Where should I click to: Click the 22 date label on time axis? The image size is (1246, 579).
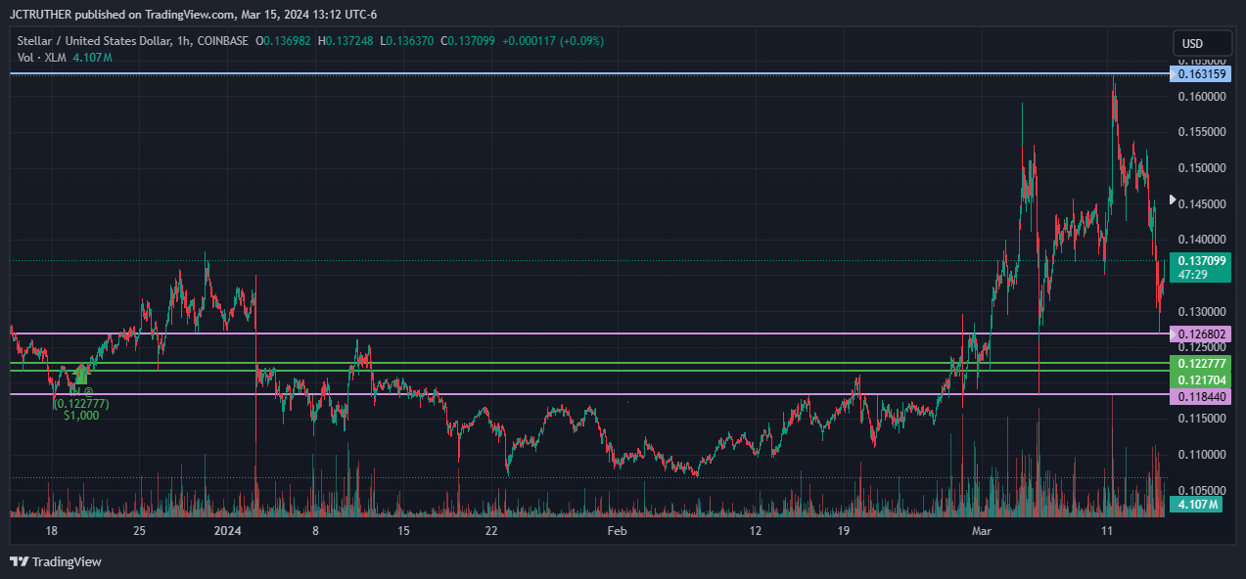point(491,531)
